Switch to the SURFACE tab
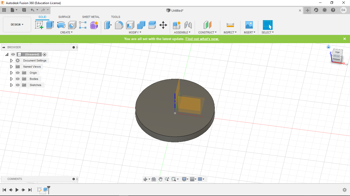 64,17
